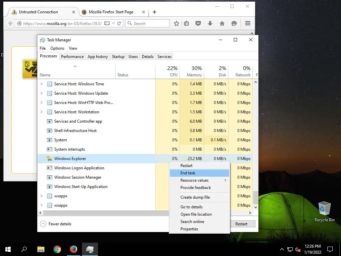The height and width of the screenshot is (256, 341).
Task: Switch to the Details tab
Action: [x=148, y=57]
